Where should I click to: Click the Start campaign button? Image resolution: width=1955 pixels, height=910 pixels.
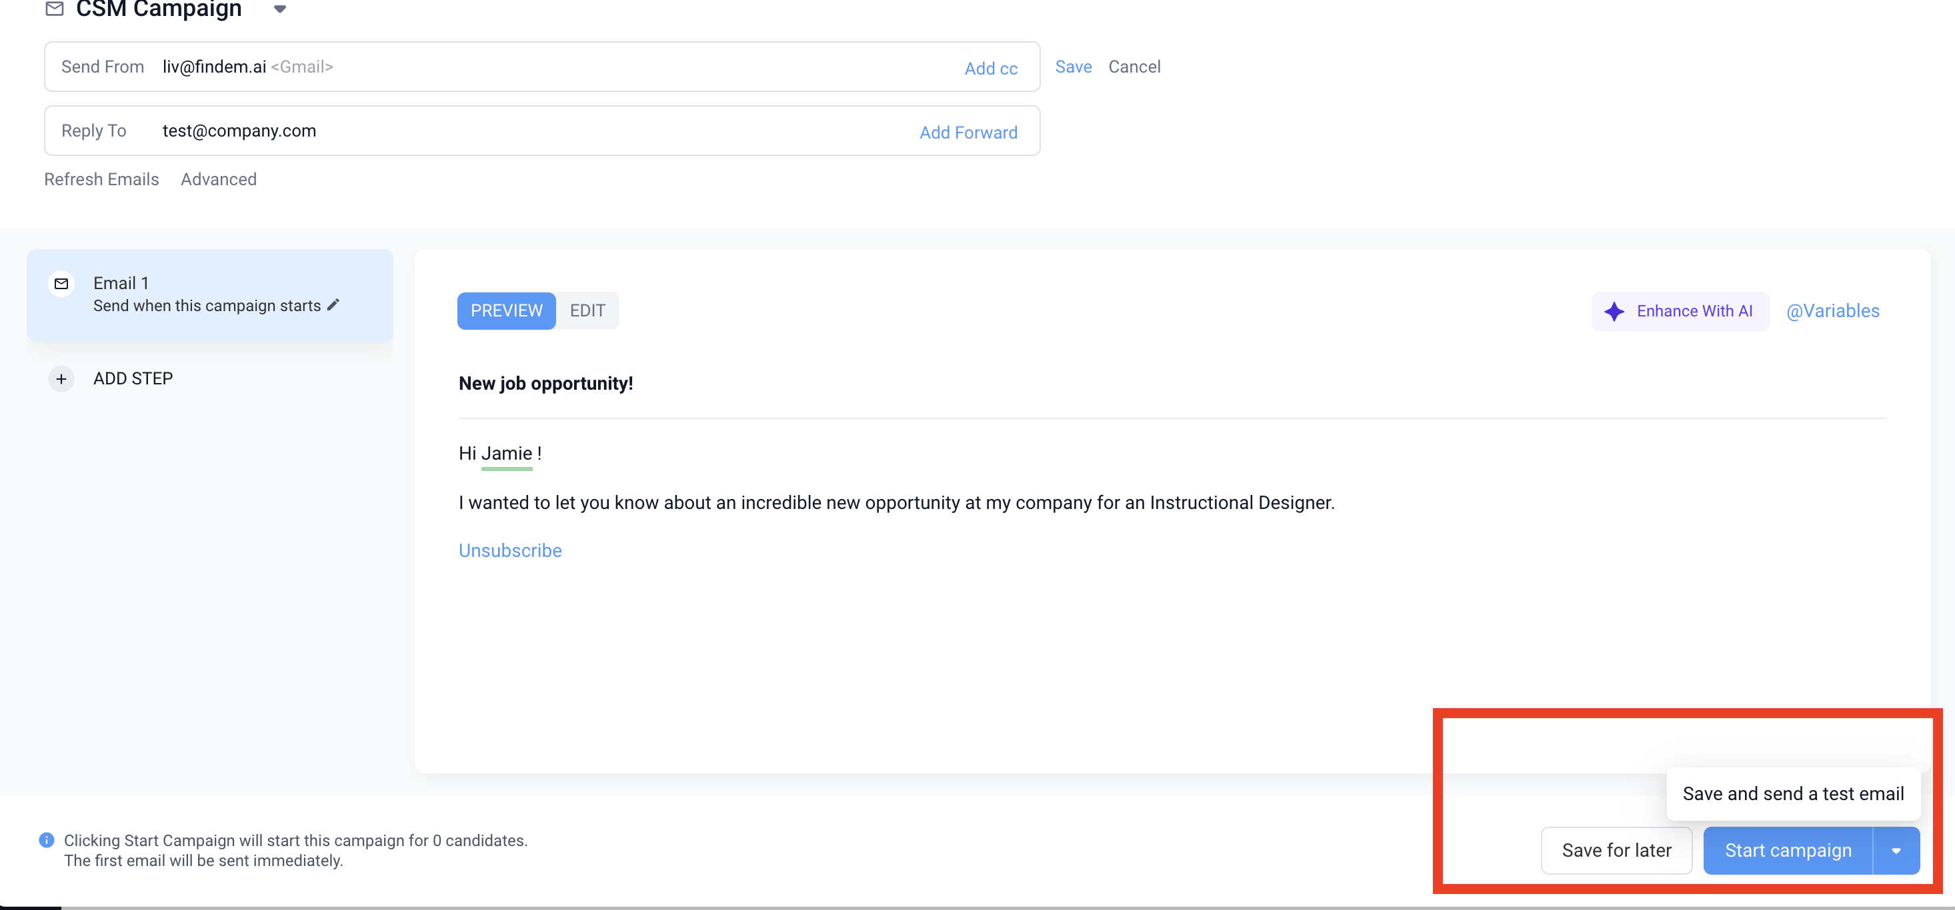(1788, 851)
